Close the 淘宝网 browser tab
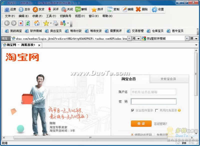The height and width of the screenshot is (146, 200). [x=39, y=45]
